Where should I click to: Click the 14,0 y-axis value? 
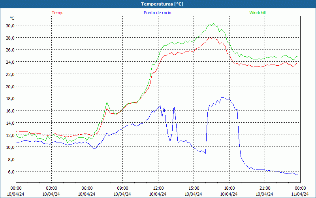[x=10, y=123]
